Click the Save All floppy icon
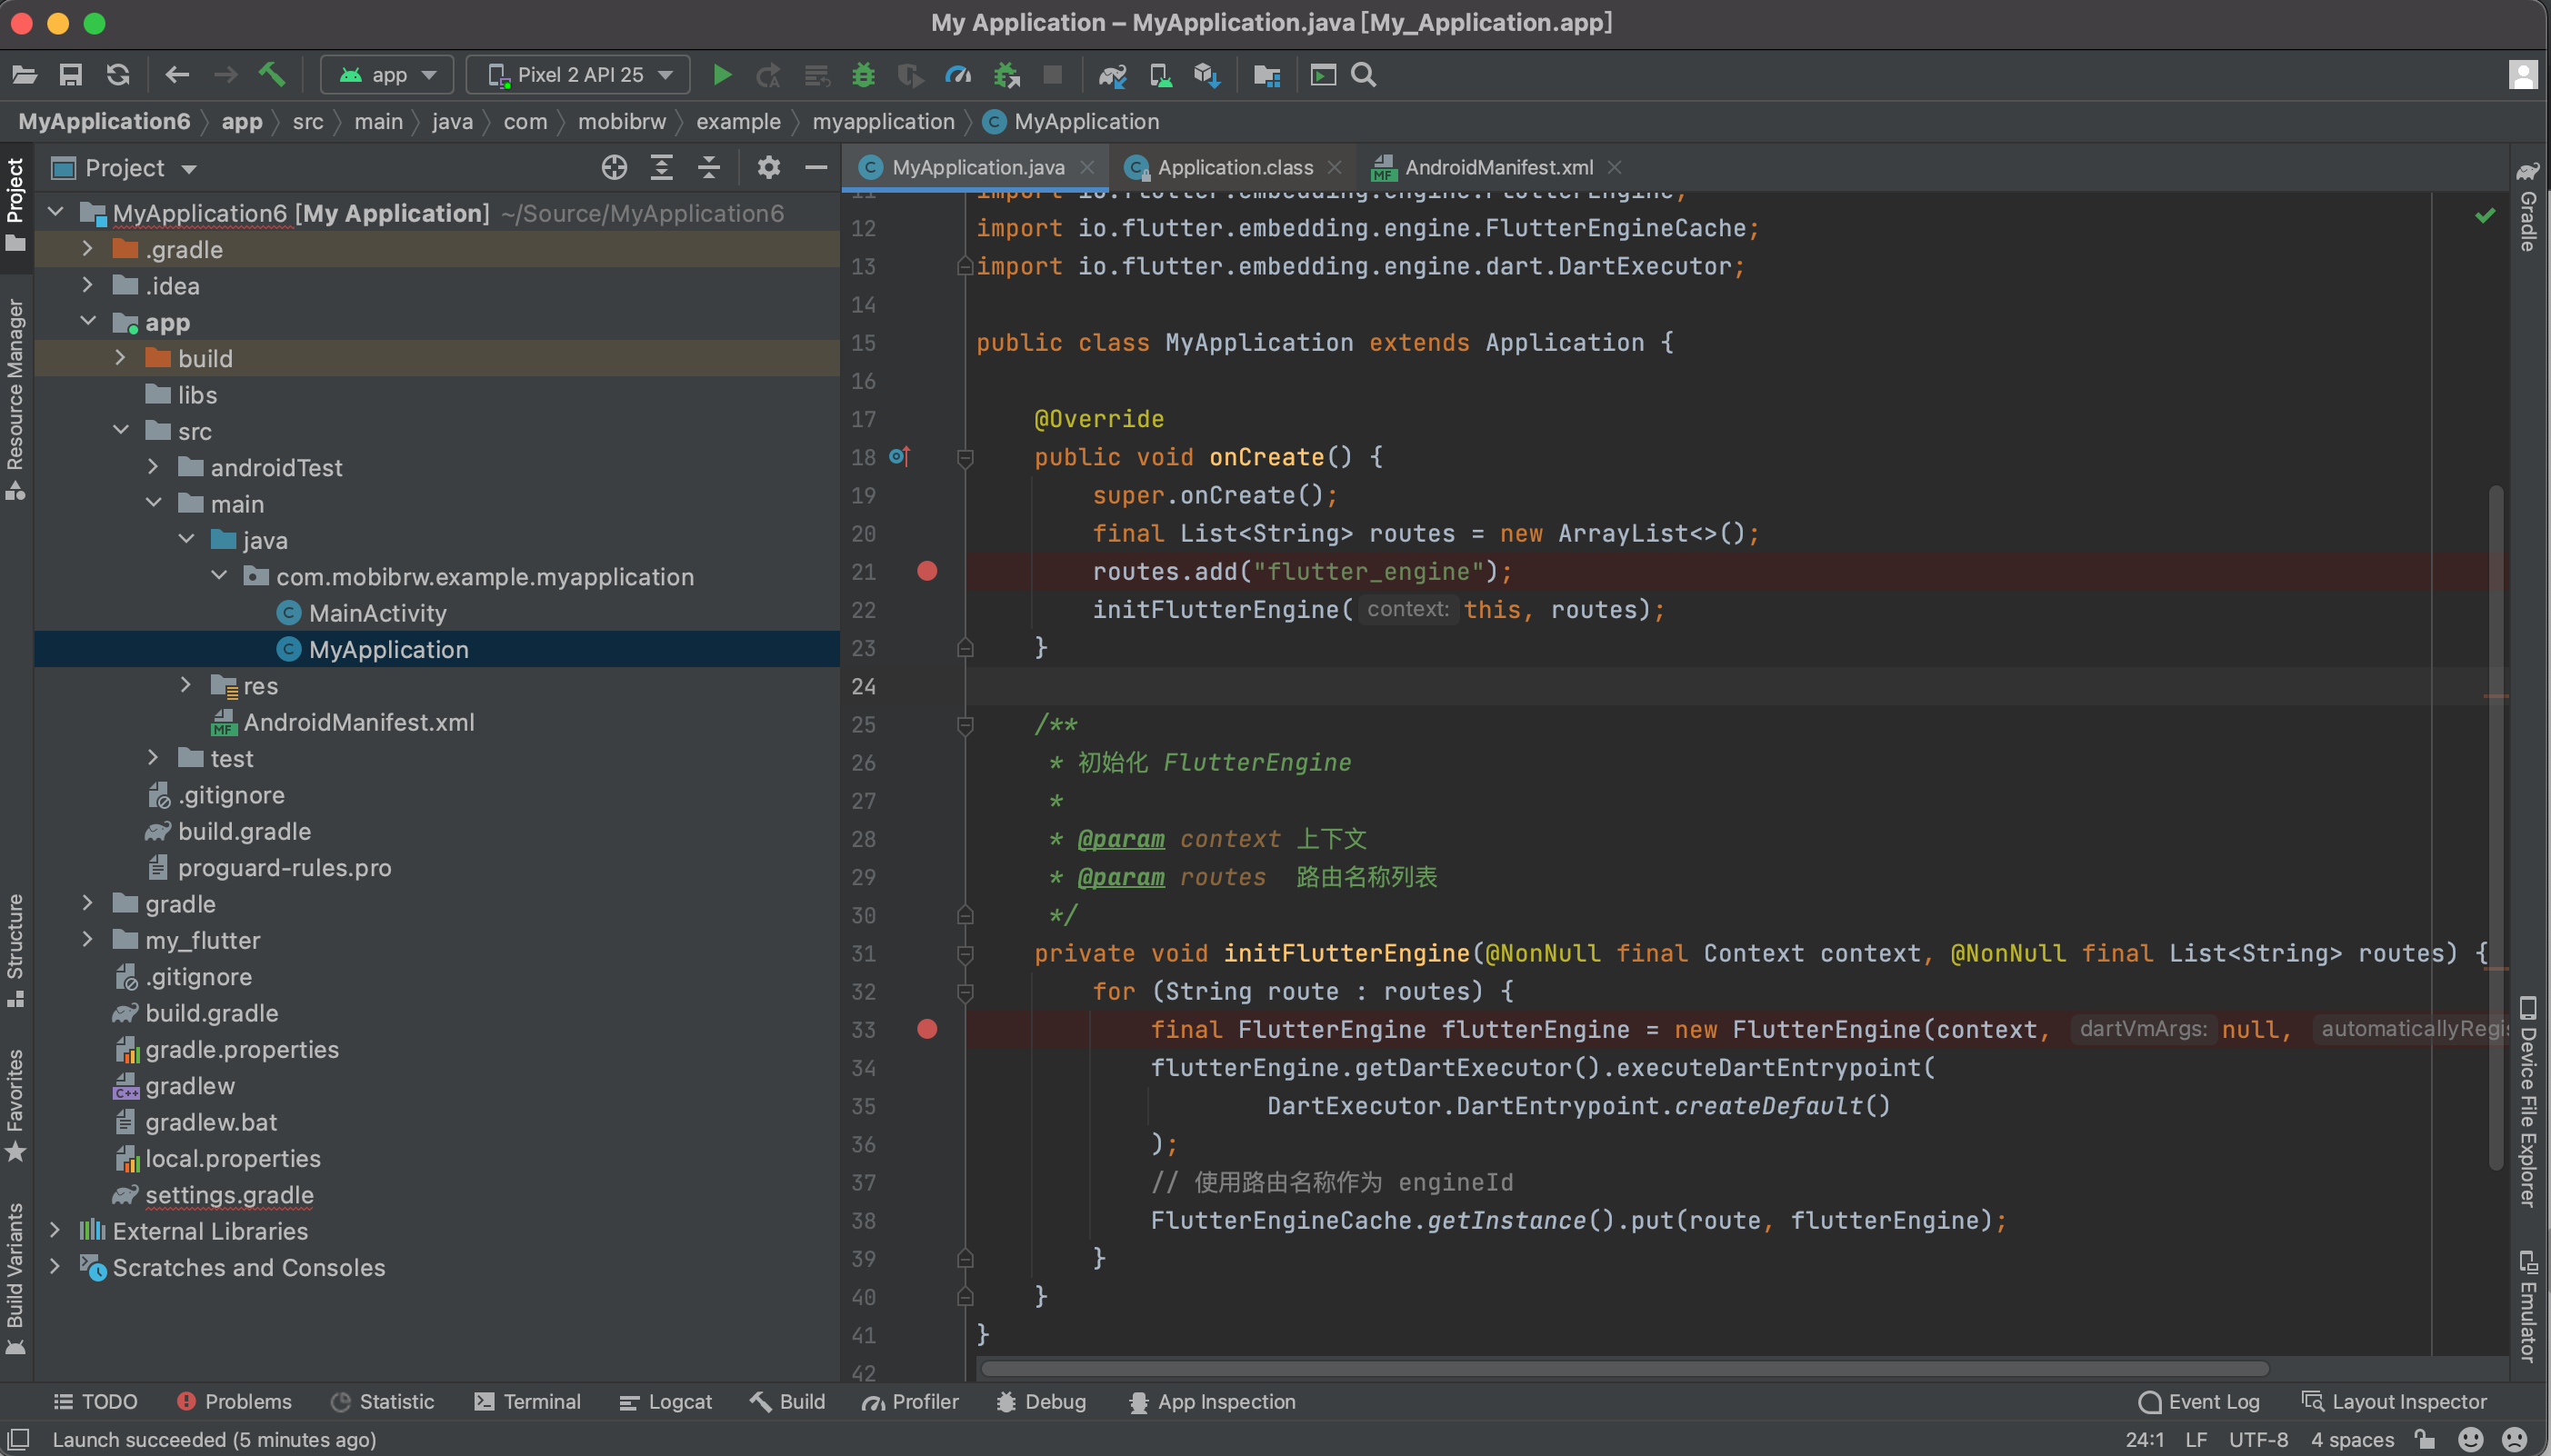The height and width of the screenshot is (1456, 2551). point(70,75)
